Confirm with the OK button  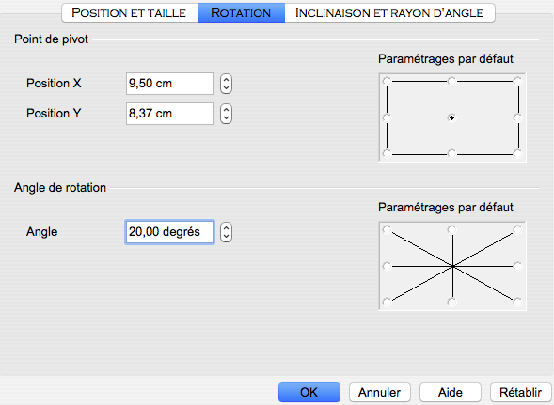click(309, 392)
